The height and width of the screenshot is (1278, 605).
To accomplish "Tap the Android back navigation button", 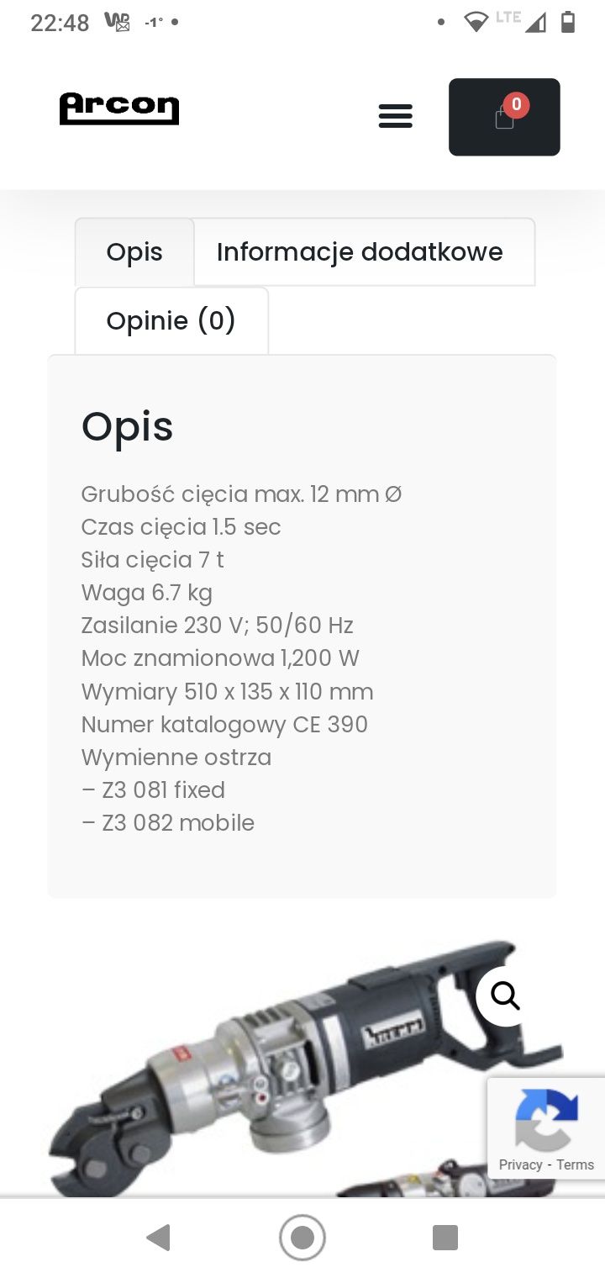I will pos(158,1238).
